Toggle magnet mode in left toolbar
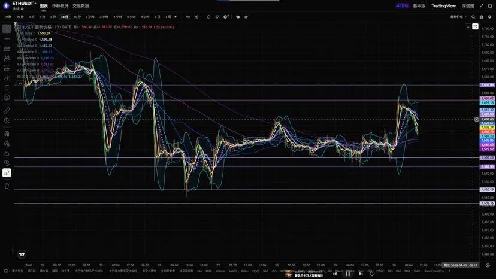496x279 pixels. coord(7,133)
